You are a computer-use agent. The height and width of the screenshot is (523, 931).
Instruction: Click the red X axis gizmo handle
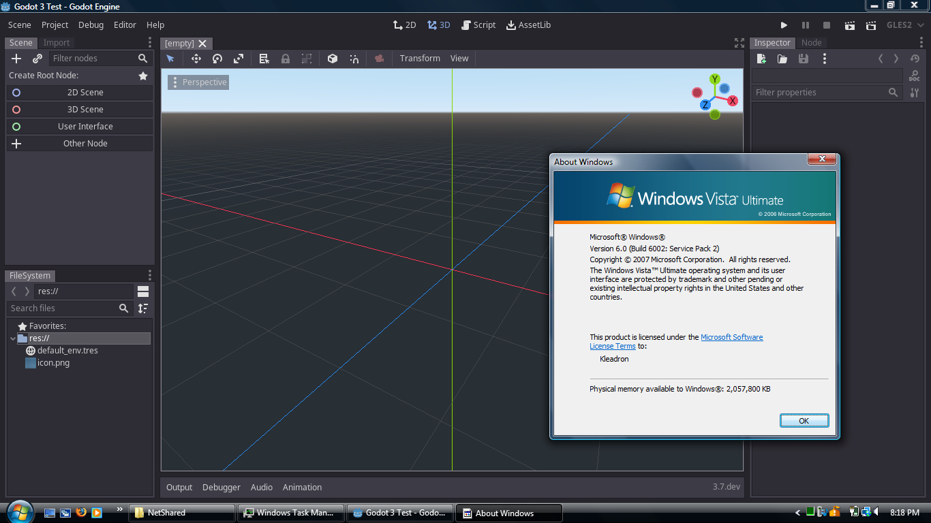(x=733, y=101)
